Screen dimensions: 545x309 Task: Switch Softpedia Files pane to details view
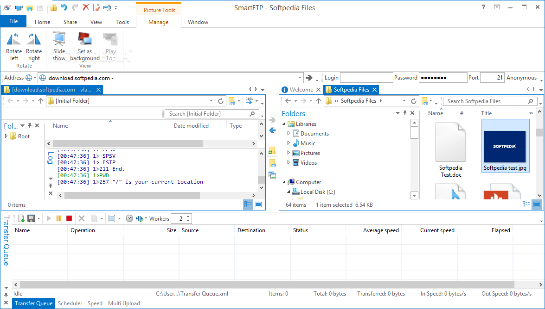[526, 204]
